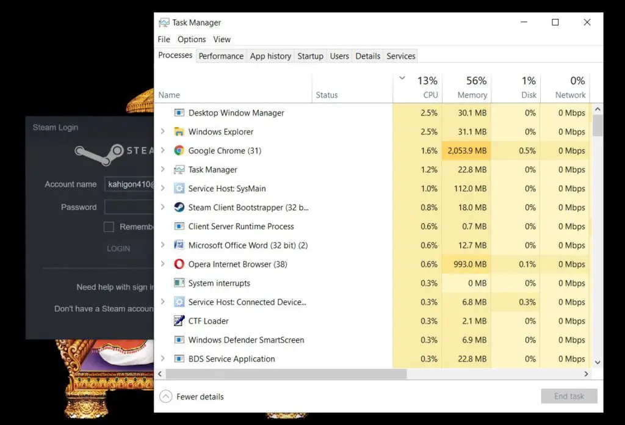Select the Opera 993.0 MB memory cell
Viewport: 625px width, 425px height.
tap(467, 264)
